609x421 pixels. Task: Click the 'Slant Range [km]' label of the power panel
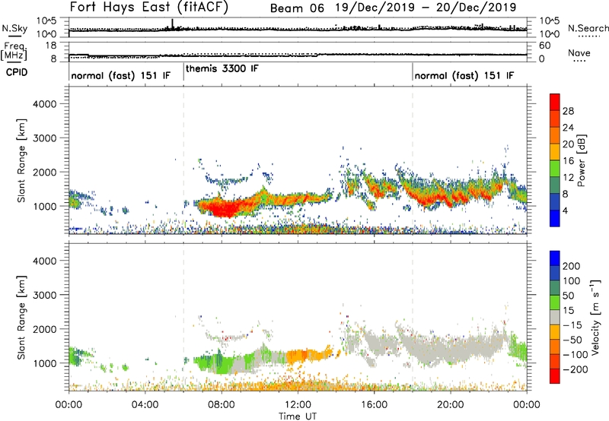click(21, 160)
